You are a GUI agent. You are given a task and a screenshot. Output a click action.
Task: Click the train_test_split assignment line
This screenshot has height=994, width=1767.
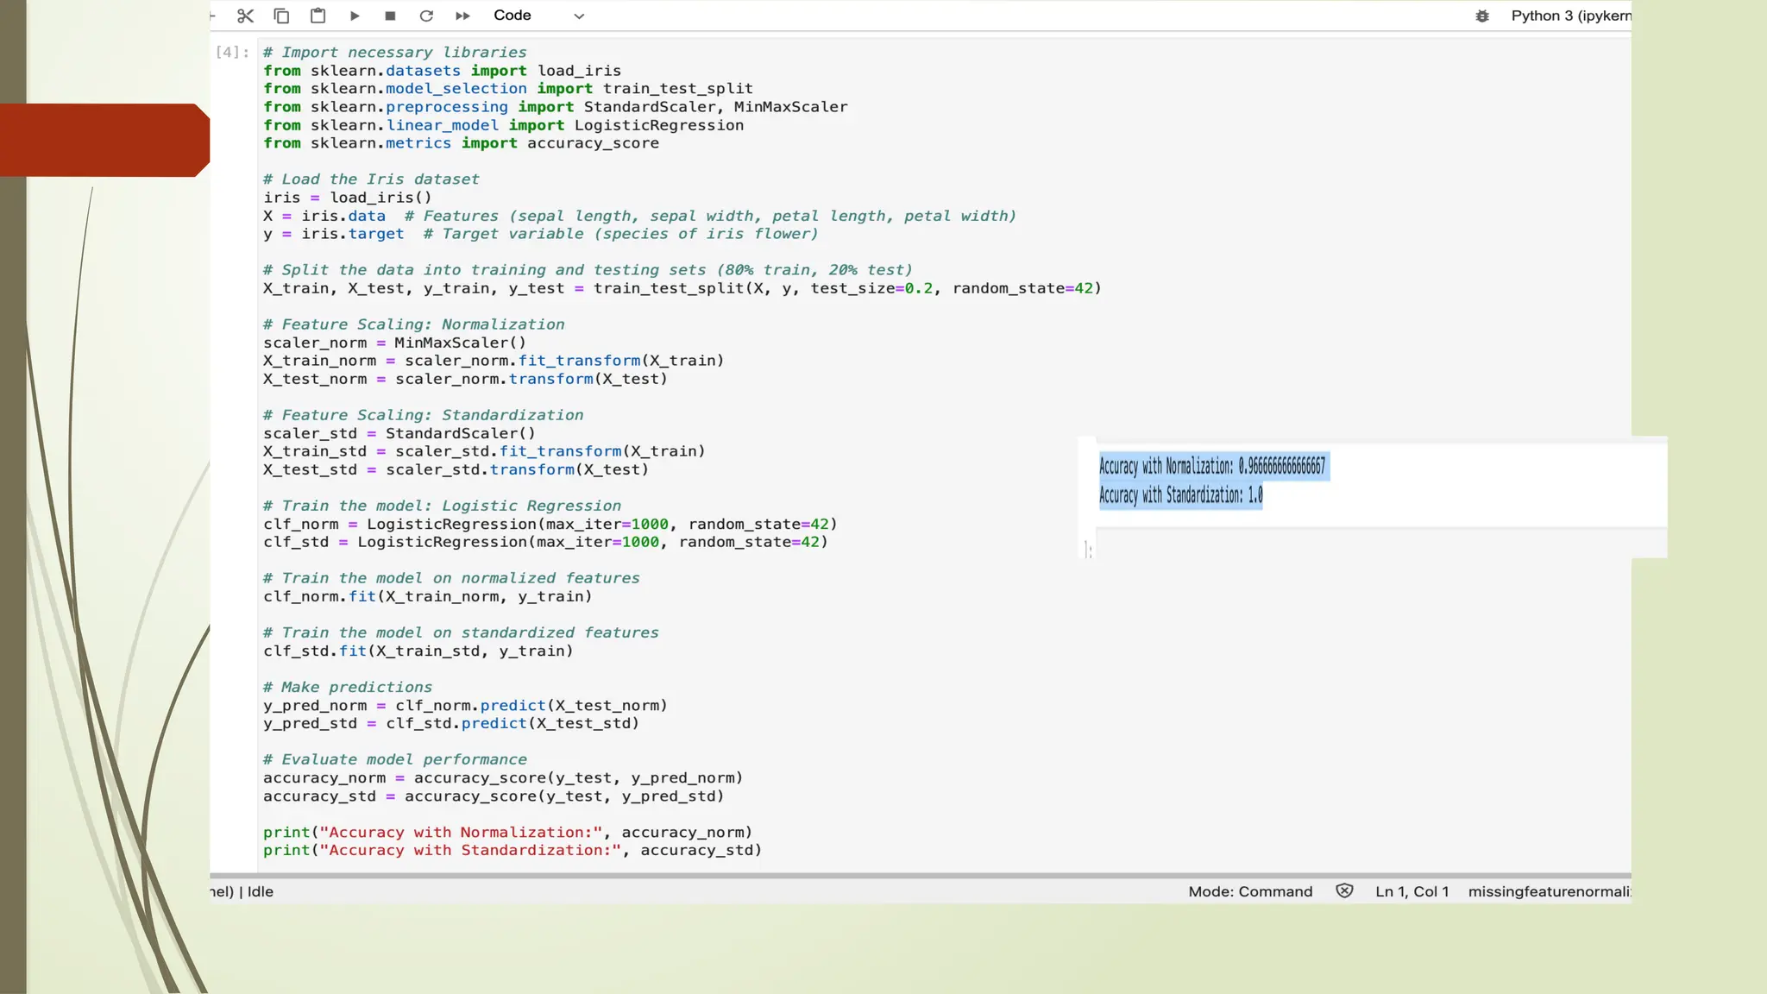pyautogui.click(x=682, y=288)
